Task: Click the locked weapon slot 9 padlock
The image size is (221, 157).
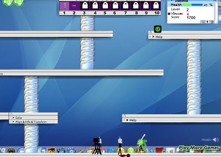Action: point(146,6)
